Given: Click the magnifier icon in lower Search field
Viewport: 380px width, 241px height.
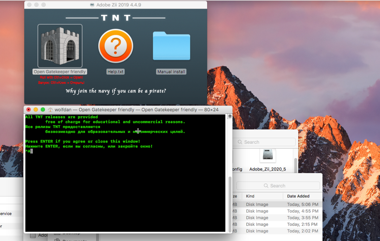Looking at the screenshot, I should coord(266,186).
